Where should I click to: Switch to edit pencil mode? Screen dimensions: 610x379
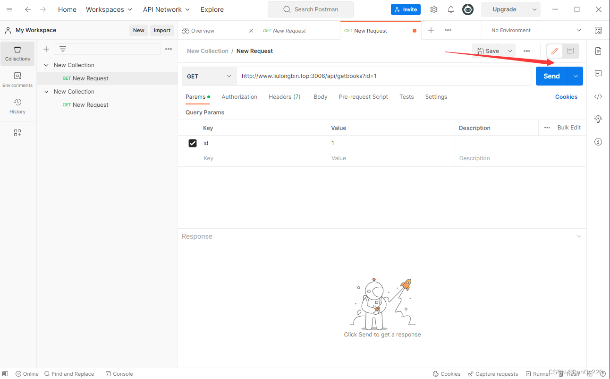point(555,51)
